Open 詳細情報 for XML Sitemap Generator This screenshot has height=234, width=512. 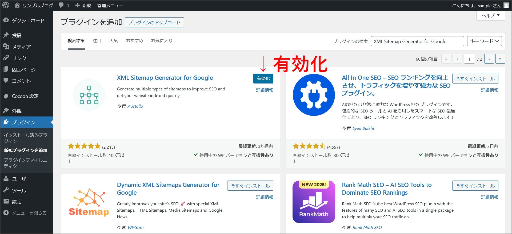tap(265, 90)
